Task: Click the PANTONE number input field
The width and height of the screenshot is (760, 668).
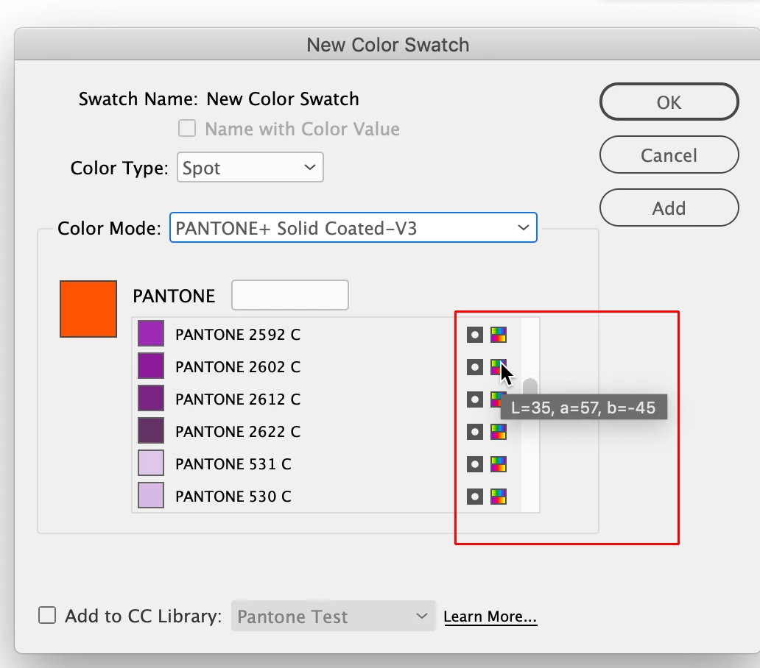Action: coord(290,295)
